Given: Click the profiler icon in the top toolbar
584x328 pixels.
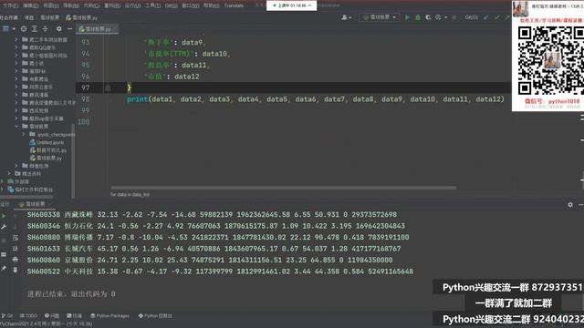Looking at the screenshot, I should (x=438, y=17).
